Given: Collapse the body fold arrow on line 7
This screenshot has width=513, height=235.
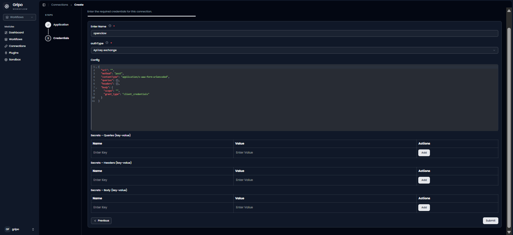Looking at the screenshot, I should (96, 87).
